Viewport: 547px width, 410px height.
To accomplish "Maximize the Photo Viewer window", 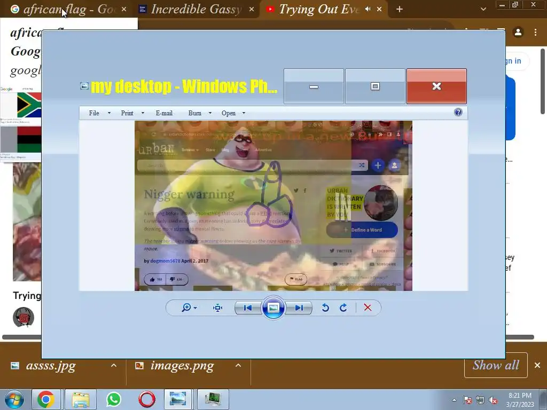I will [375, 86].
